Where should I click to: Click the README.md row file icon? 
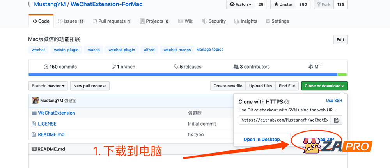[x=34, y=135]
